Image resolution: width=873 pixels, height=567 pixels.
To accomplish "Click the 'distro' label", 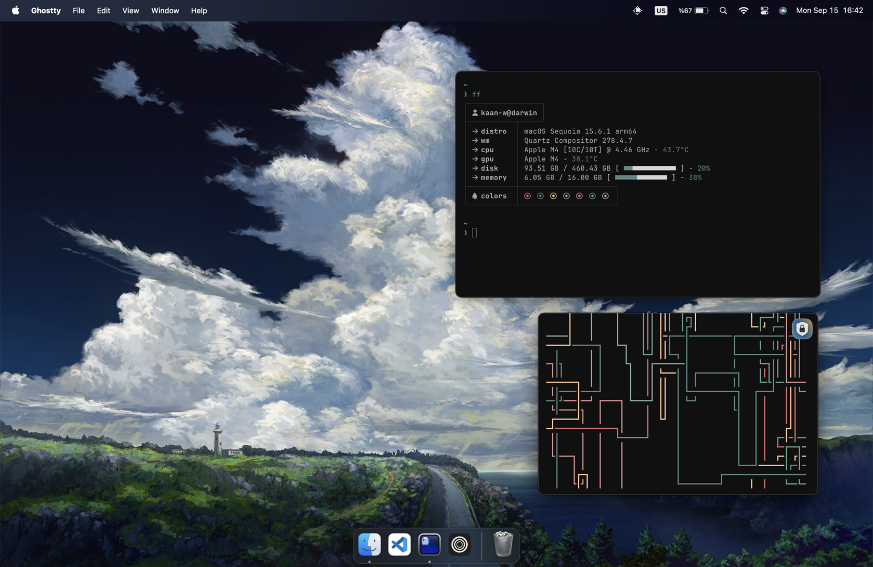I will pos(493,131).
